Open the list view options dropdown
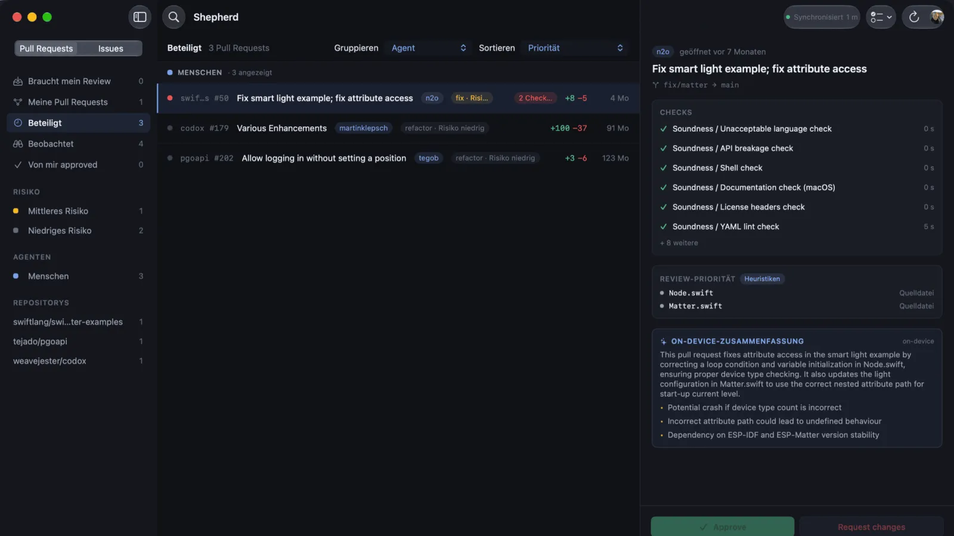Screen dimensions: 954x536 (881, 17)
